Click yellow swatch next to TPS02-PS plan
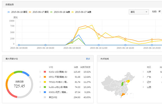This screenshot has width=162, height=104. pos(45,82)
